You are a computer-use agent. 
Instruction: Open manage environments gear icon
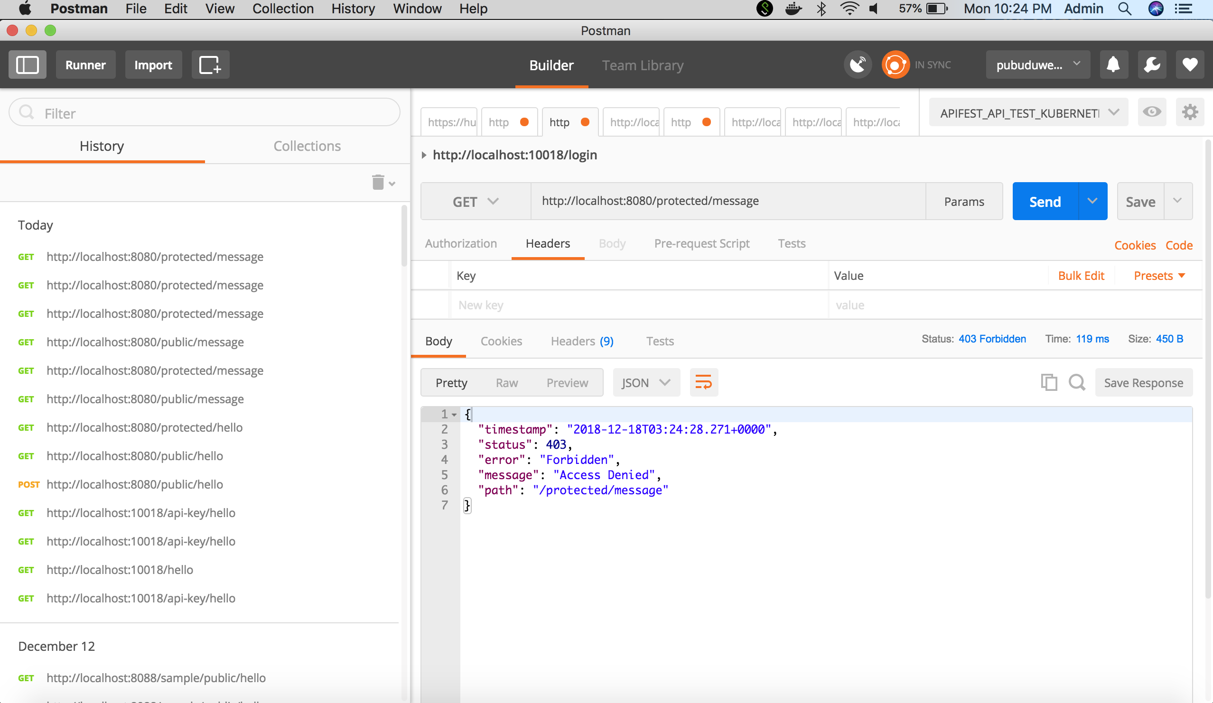coord(1190,112)
